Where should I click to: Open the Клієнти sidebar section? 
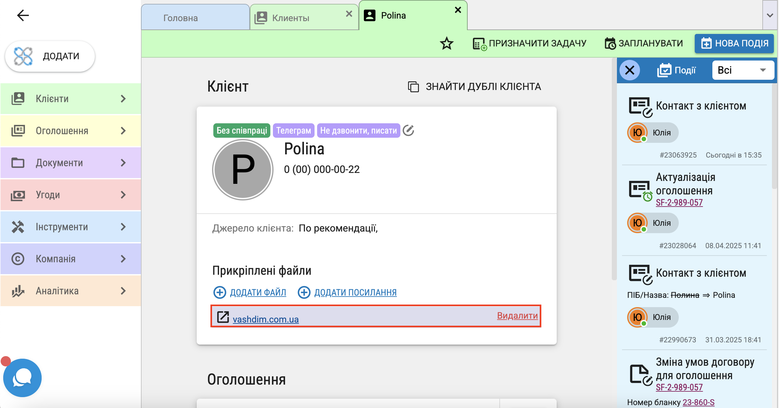point(70,99)
